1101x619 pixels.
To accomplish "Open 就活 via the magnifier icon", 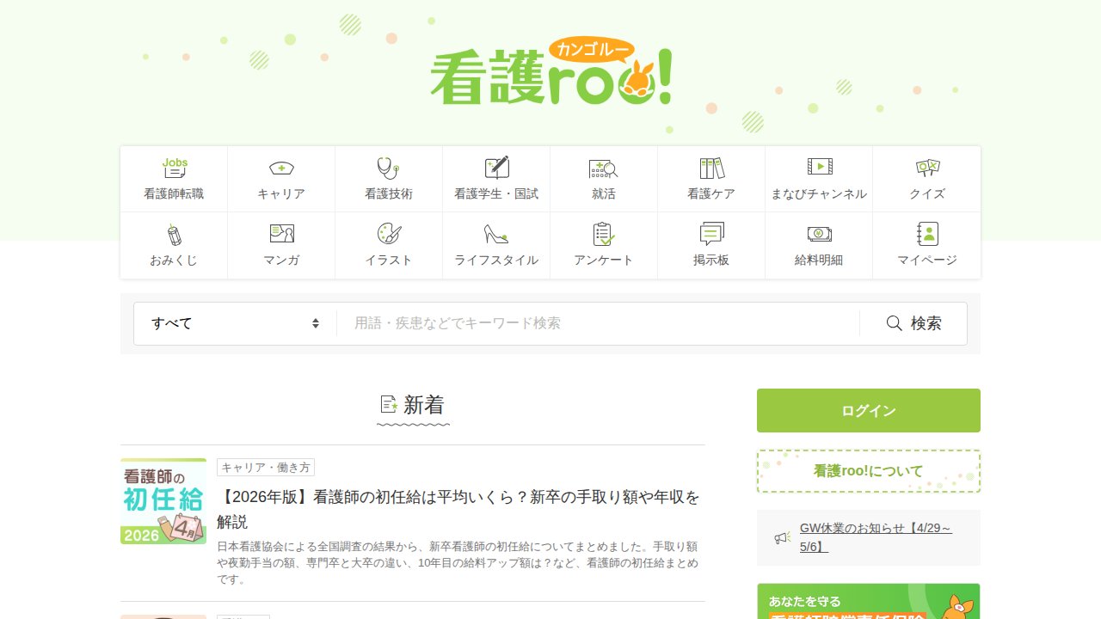I will (603, 178).
